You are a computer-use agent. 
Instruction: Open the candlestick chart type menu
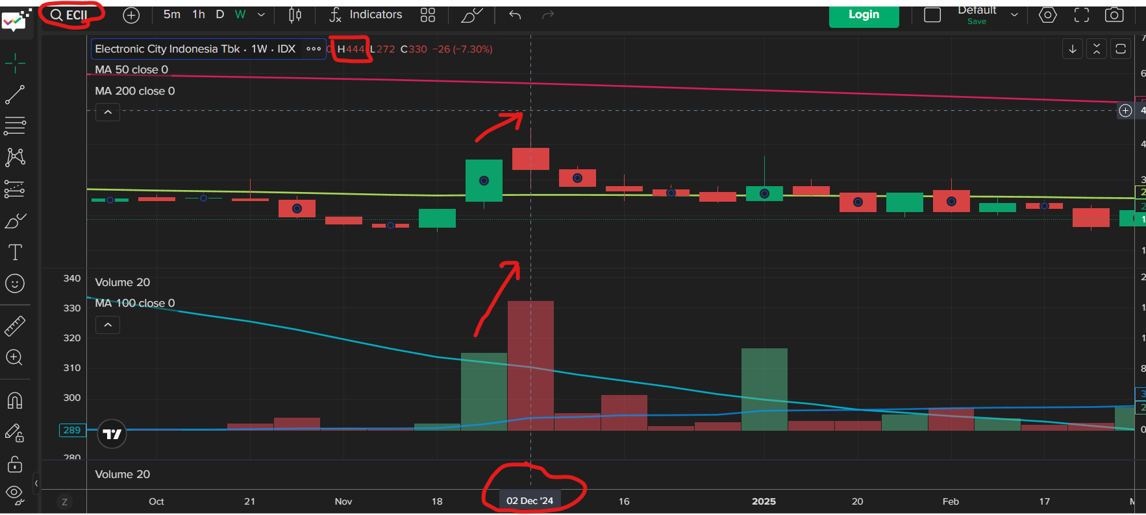(x=295, y=15)
